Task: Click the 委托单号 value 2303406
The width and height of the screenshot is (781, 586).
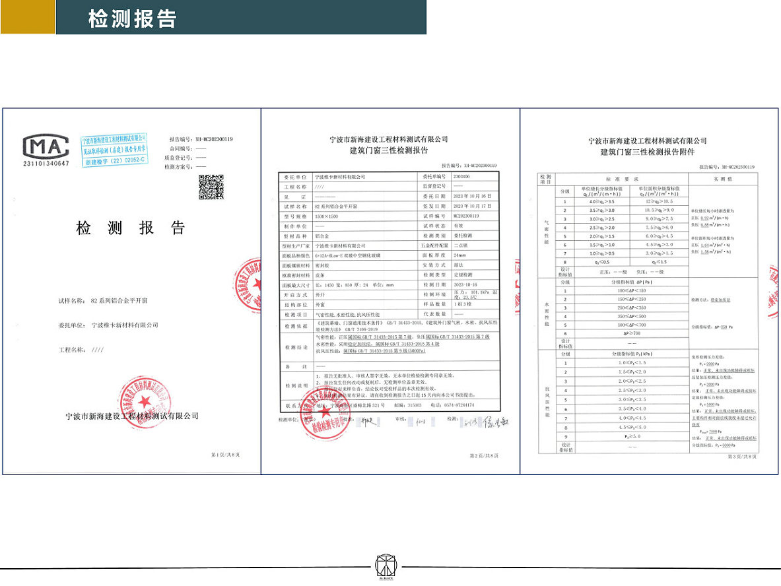Action: (461, 177)
